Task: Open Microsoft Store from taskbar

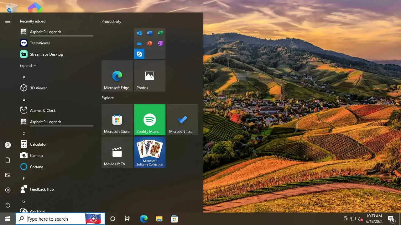Action: [174, 219]
